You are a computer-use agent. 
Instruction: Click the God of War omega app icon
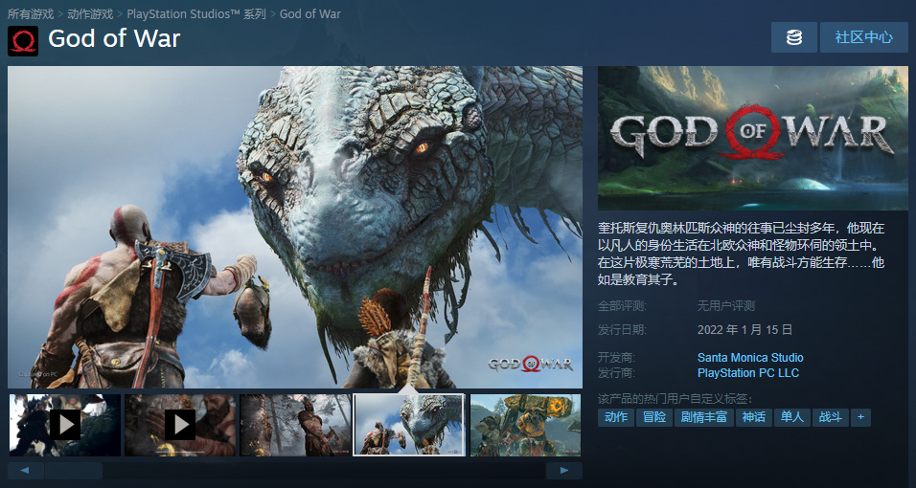[23, 41]
